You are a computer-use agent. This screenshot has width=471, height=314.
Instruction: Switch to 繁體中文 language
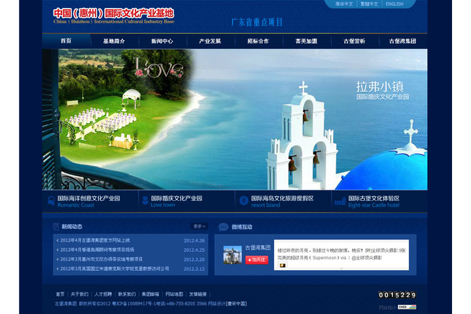370,4
